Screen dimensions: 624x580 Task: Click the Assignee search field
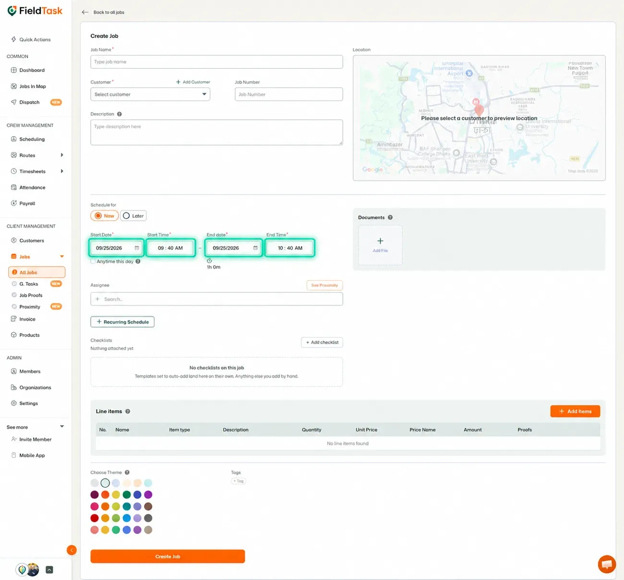[x=216, y=299]
